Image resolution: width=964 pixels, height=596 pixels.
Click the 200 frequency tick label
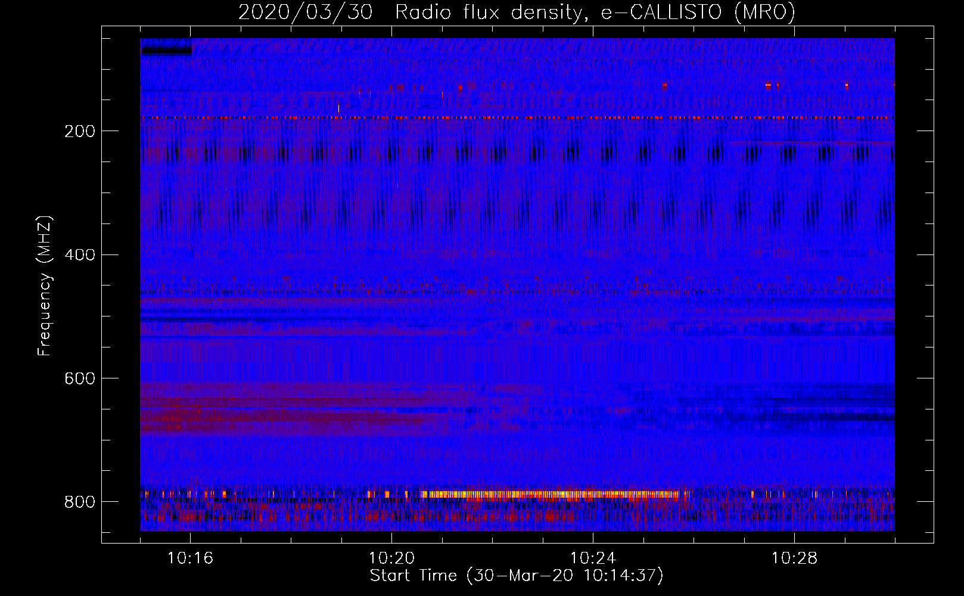tap(79, 131)
